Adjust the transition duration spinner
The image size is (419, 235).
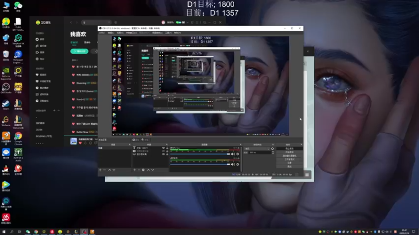click(x=273, y=152)
